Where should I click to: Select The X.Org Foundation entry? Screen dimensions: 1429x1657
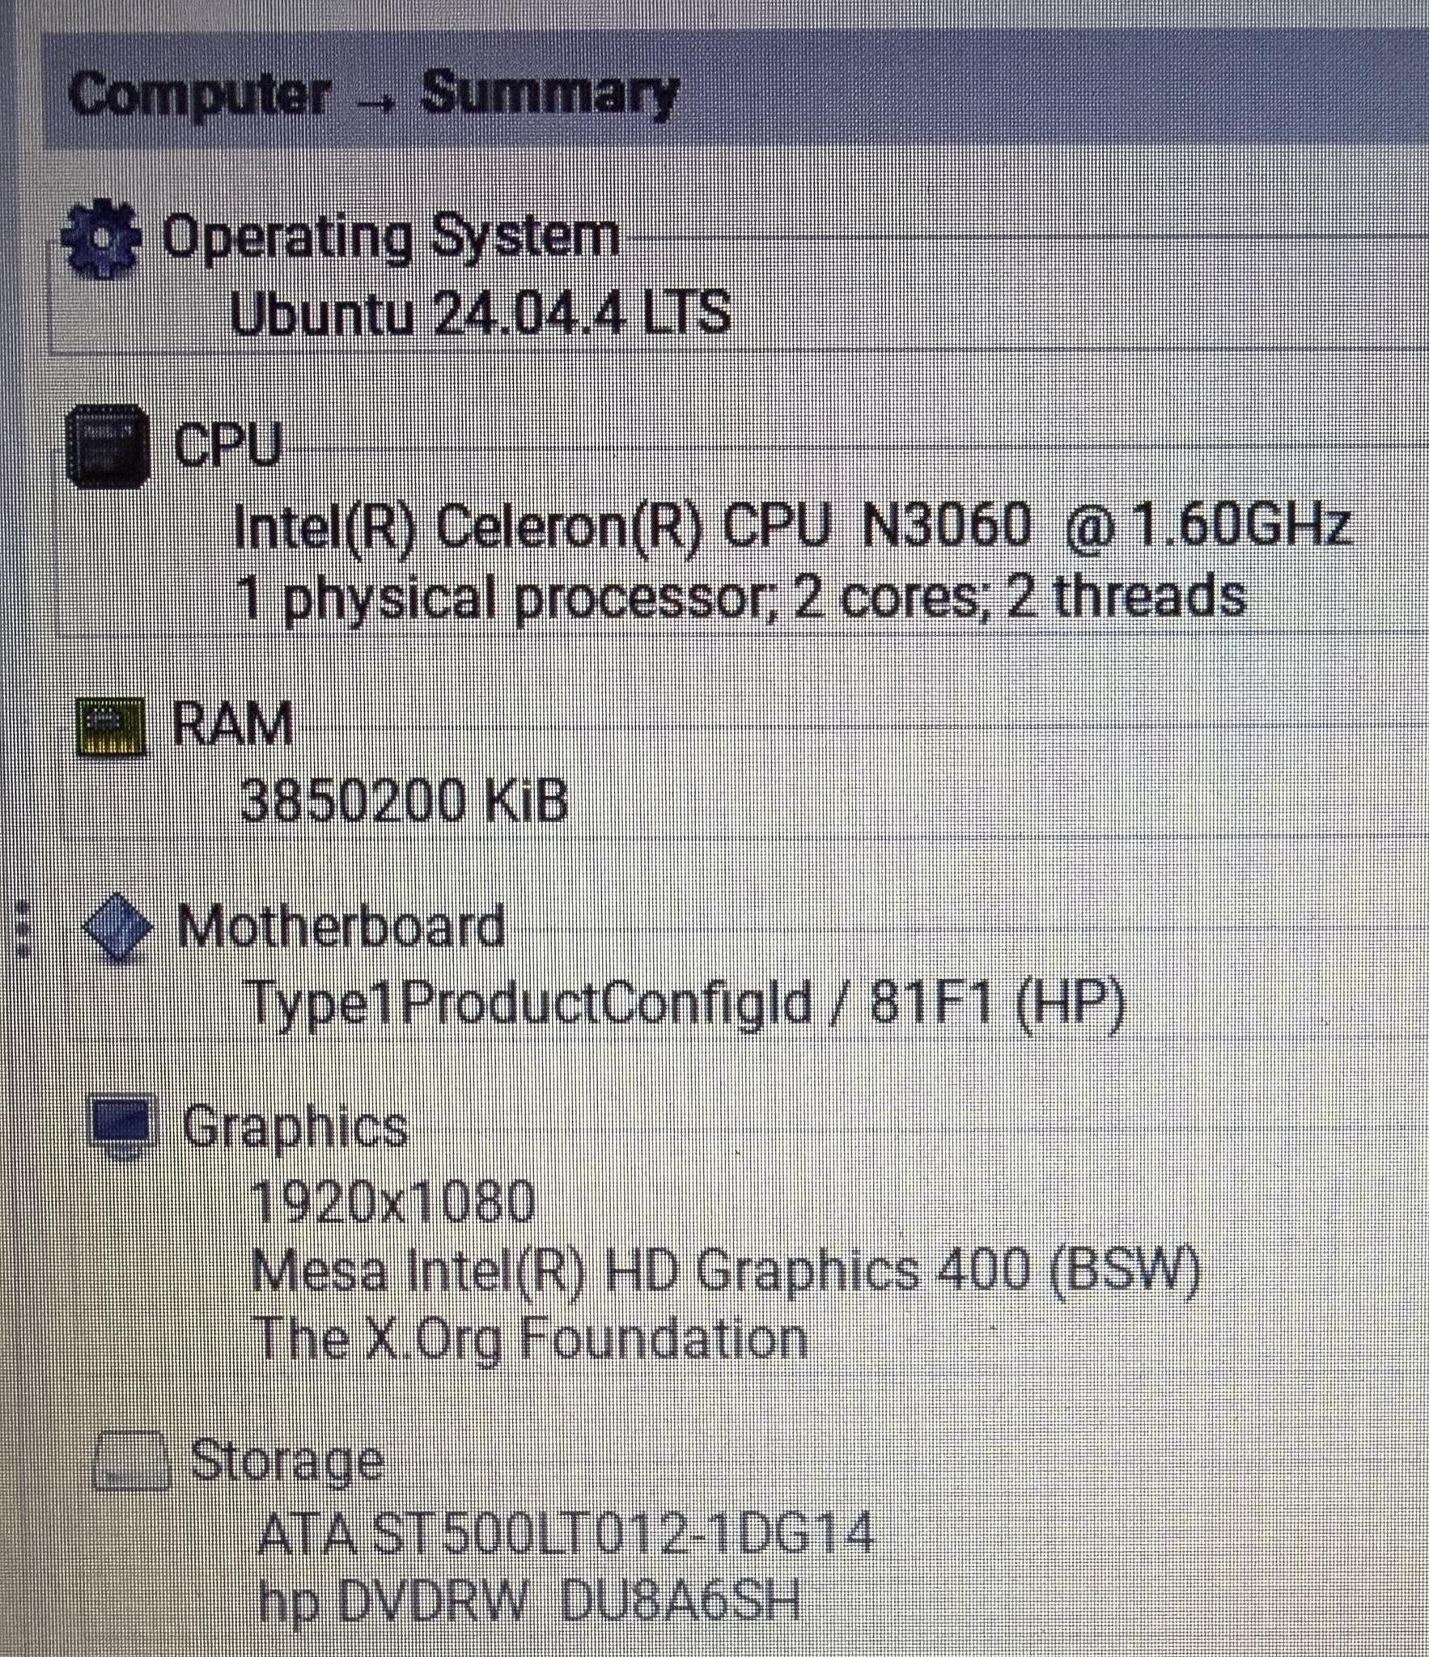pos(530,1339)
